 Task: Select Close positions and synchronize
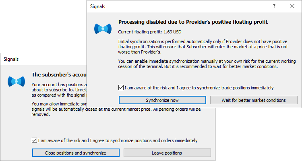76,153
